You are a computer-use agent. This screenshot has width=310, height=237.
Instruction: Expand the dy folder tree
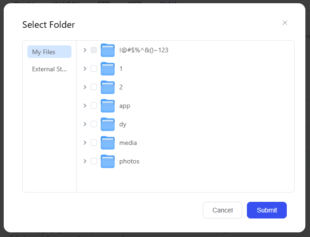pos(85,124)
